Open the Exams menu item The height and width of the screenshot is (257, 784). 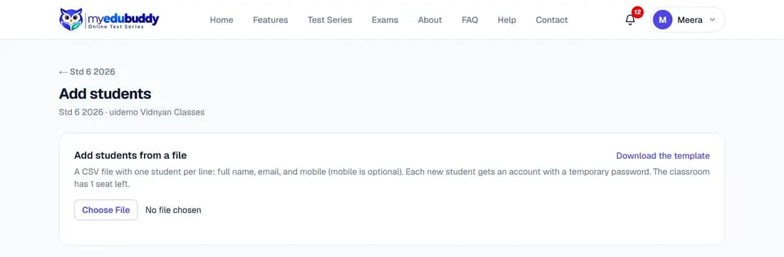385,20
